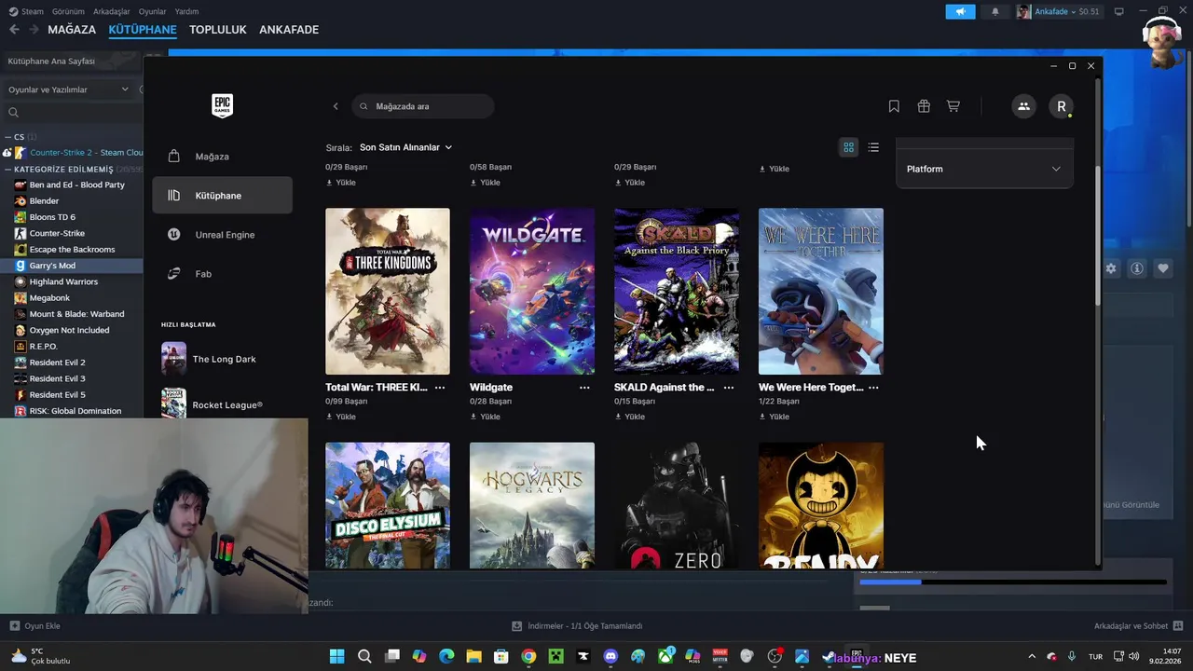Image resolution: width=1193 pixels, height=671 pixels.
Task: Open the Wildgate cover thumbnail
Action: [532, 291]
